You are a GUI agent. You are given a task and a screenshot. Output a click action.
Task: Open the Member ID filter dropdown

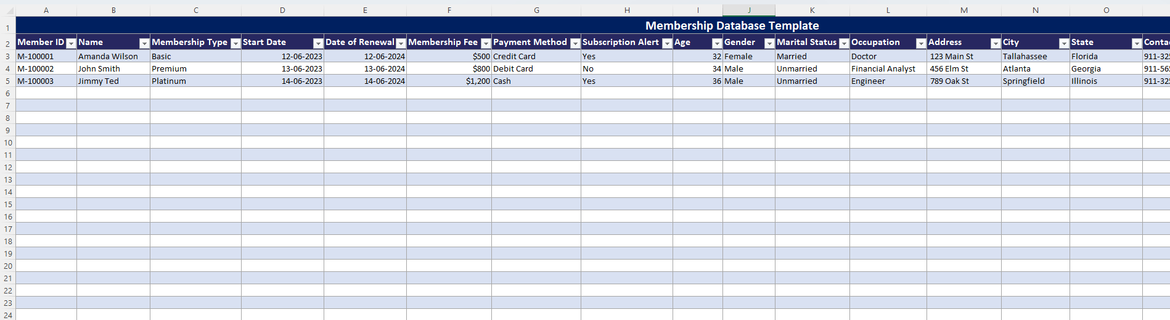pyautogui.click(x=71, y=43)
